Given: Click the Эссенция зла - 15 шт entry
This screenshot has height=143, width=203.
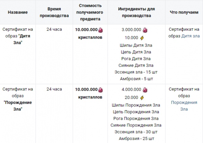Looking at the screenshot, I should (x=136, y=72).
